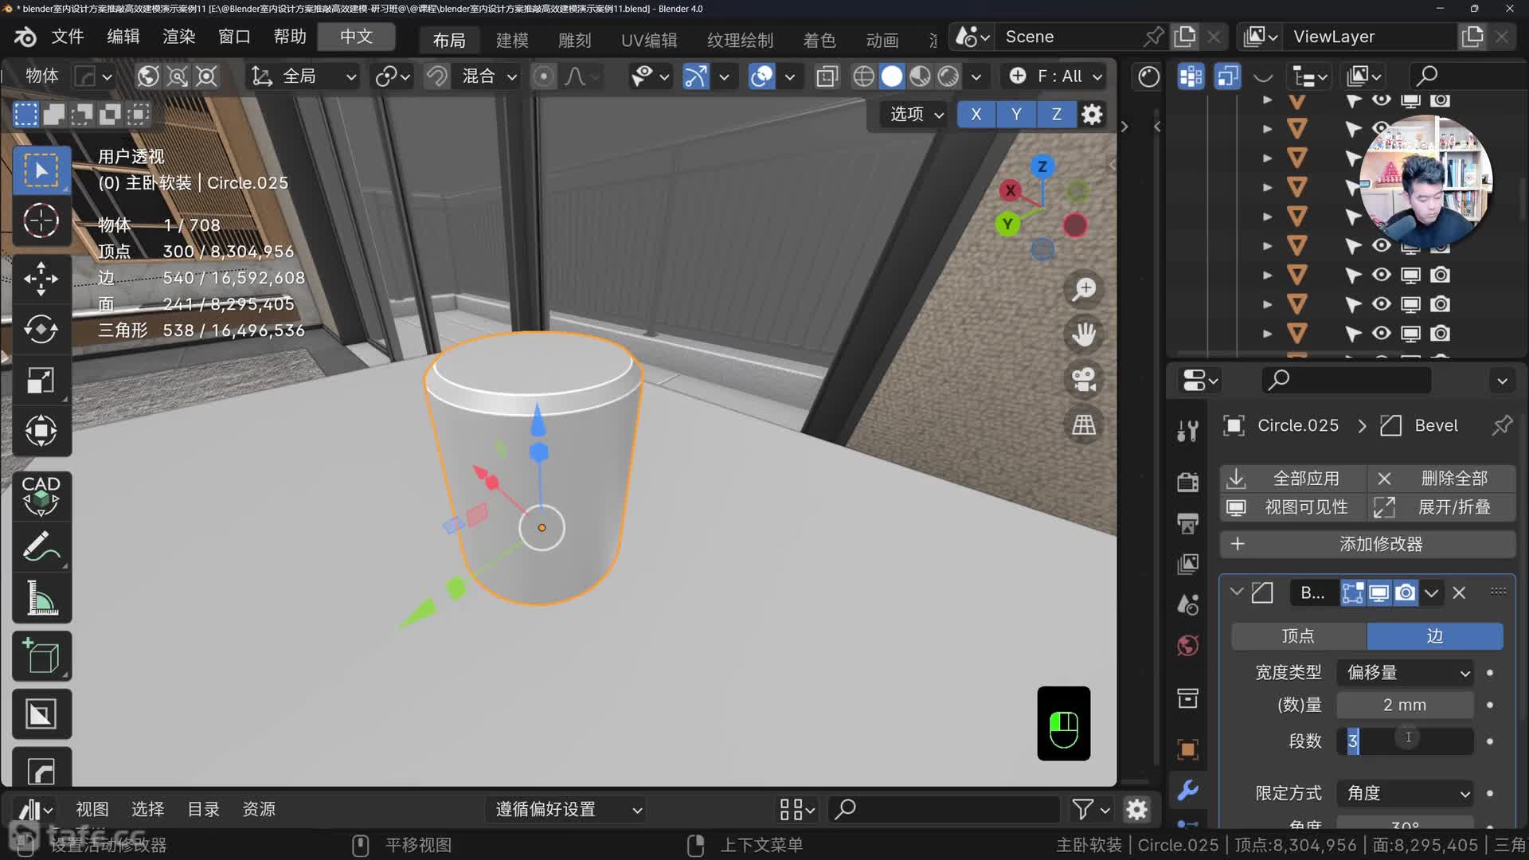Image resolution: width=1529 pixels, height=860 pixels.
Task: Collapse the Bevel modifier panel
Action: click(x=1236, y=592)
